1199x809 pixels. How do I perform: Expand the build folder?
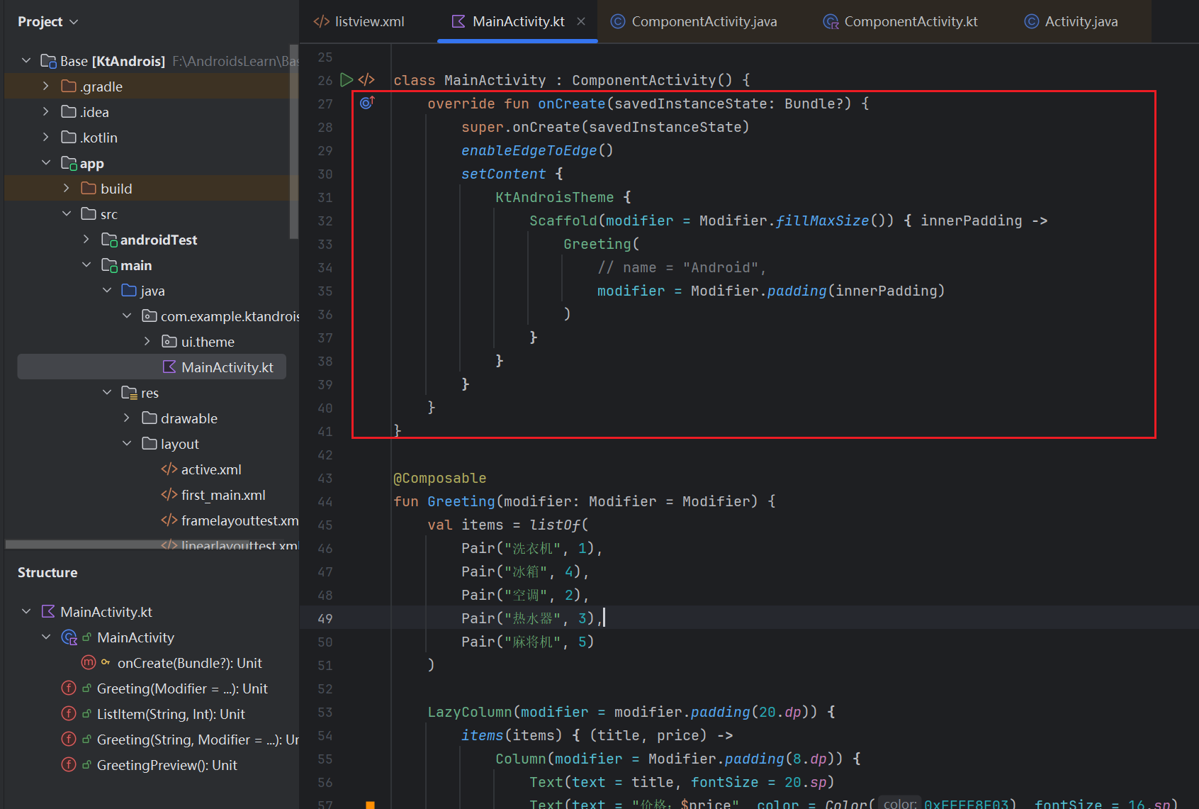66,189
